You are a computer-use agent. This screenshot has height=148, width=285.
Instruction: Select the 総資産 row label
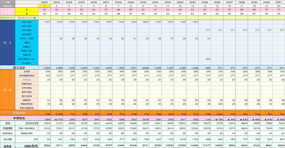(x=7, y=146)
